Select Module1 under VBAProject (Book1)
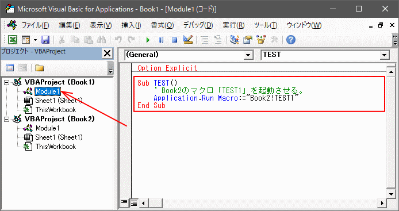This screenshot has height=211, width=399. coord(48,91)
